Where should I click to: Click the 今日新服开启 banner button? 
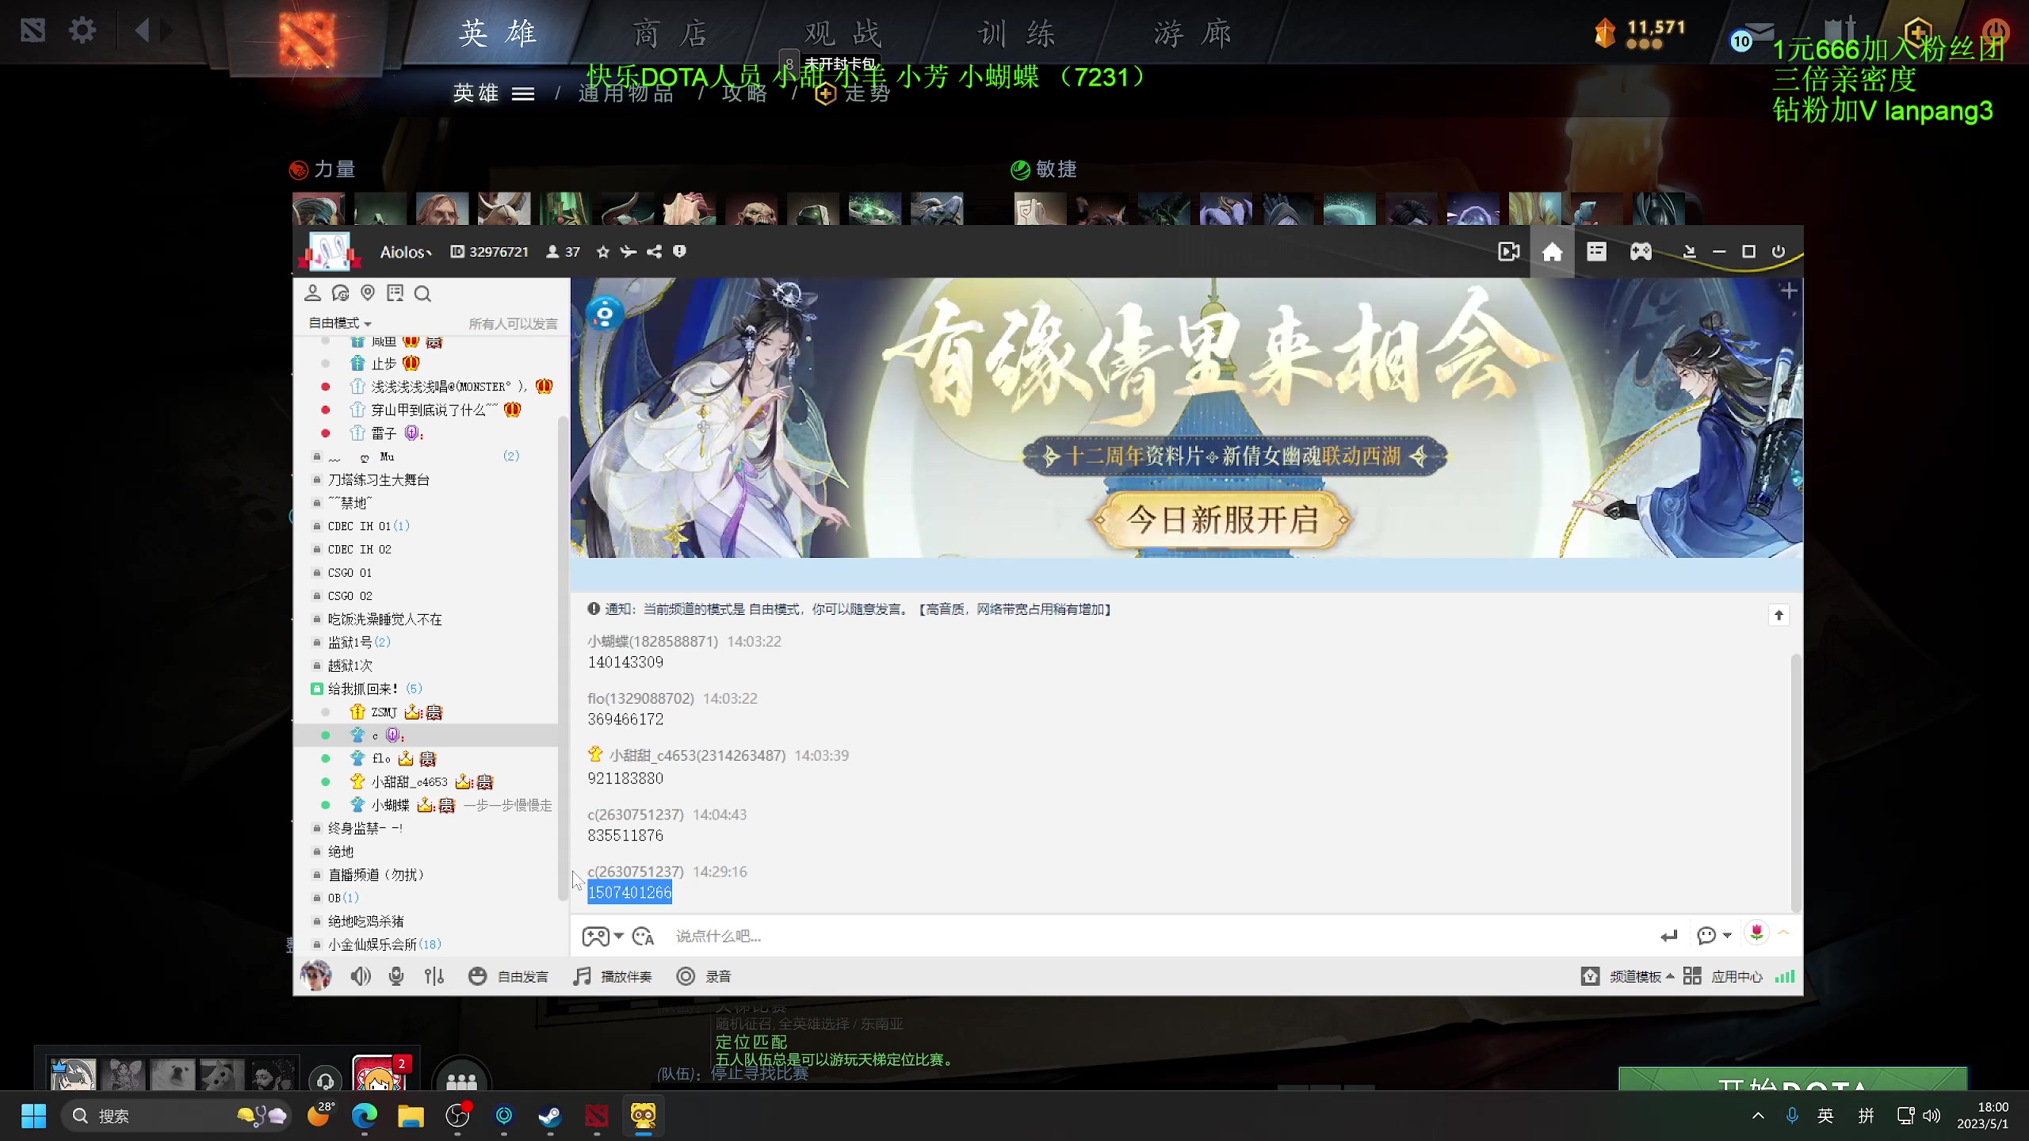coord(1222,520)
